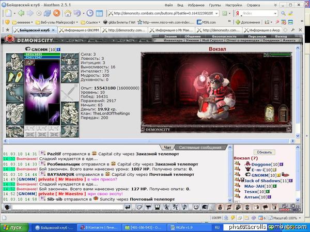310x232 pixels.
Task: Stop loading with the orange X button
Action: pyautogui.click(x=56, y=13)
